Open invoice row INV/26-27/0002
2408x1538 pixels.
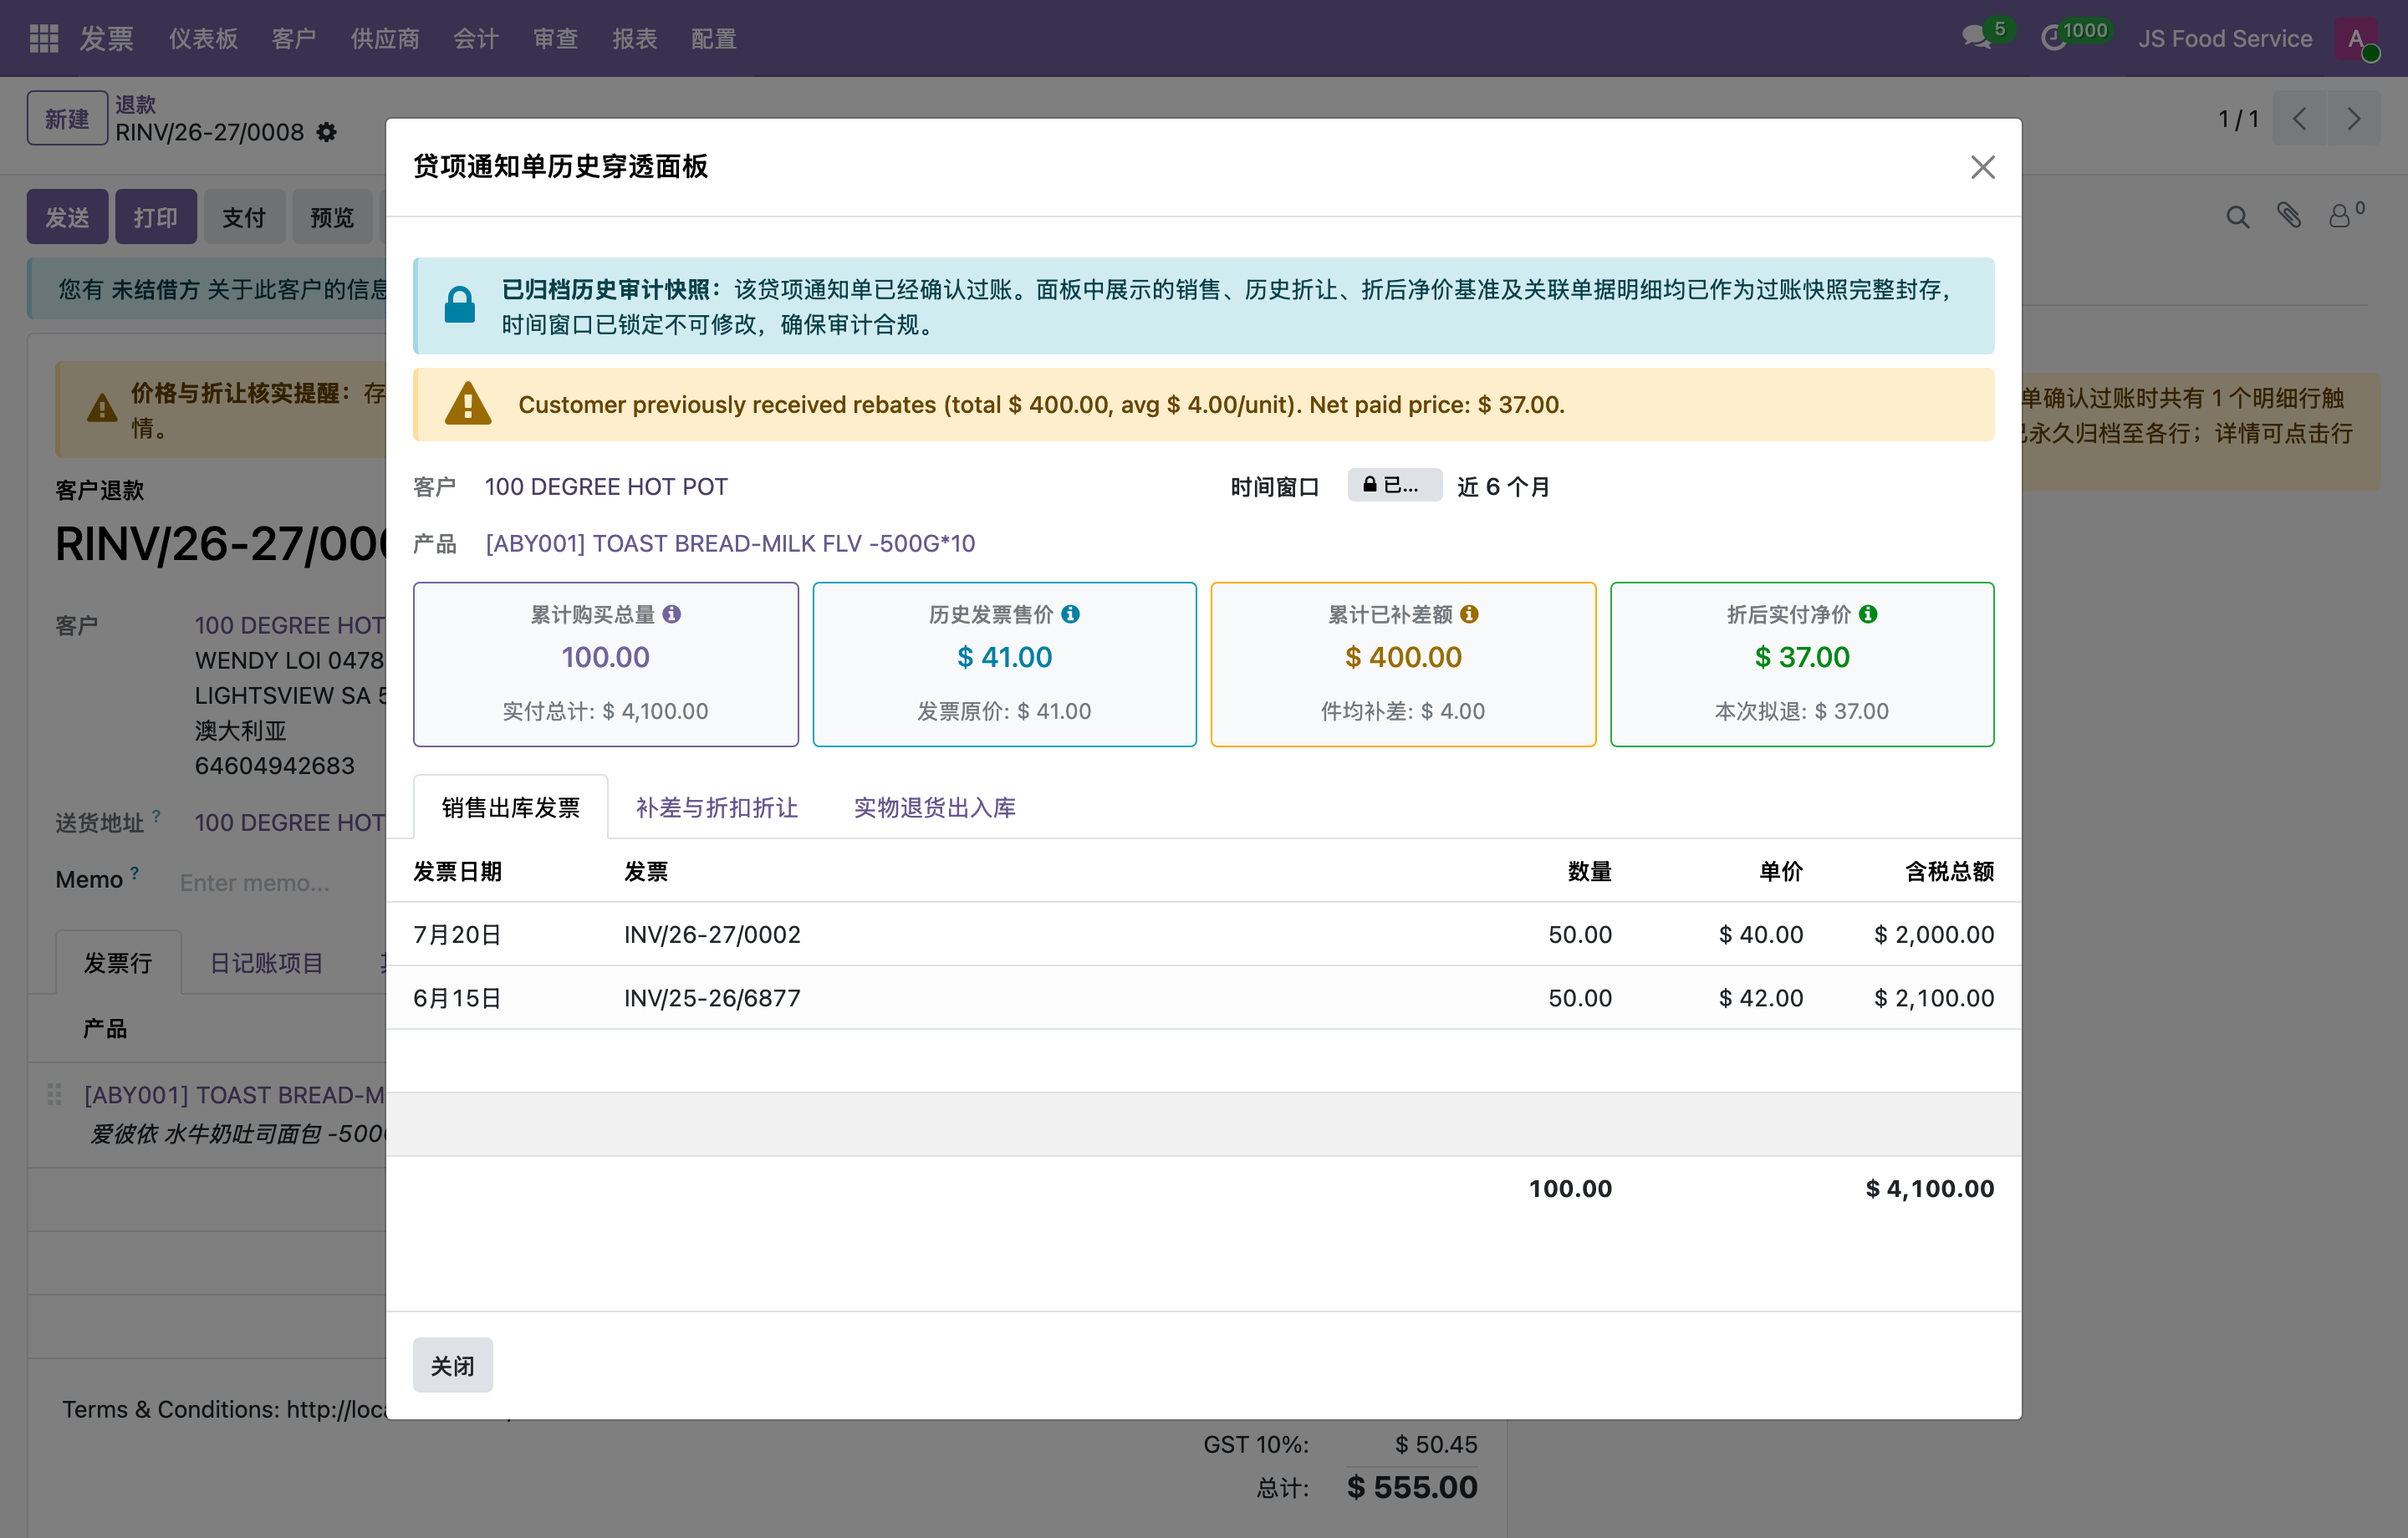click(x=1203, y=934)
